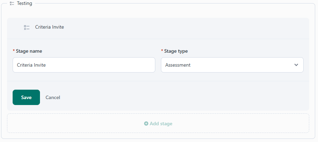Select the Testing section title

25,3
